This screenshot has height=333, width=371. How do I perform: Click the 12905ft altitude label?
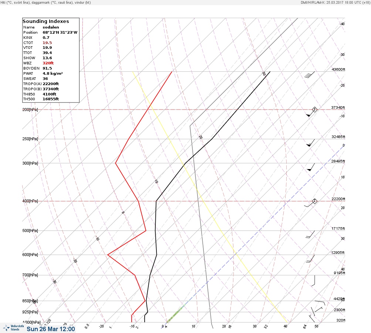pos(338,253)
